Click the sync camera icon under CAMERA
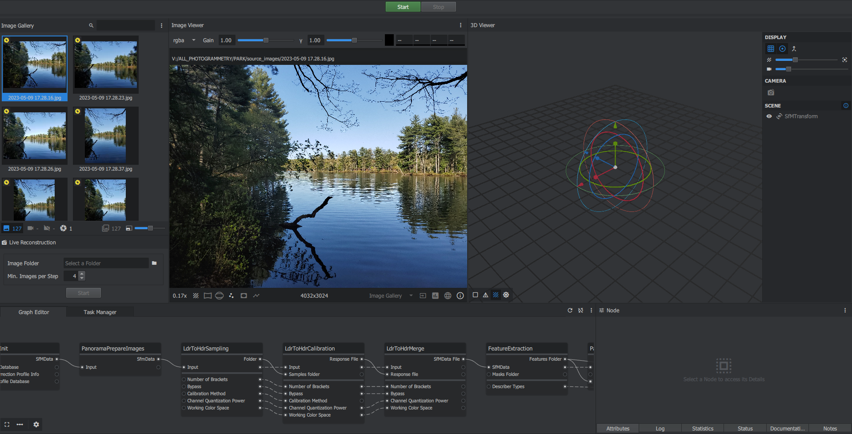Viewport: 852px width, 434px height. click(x=771, y=92)
